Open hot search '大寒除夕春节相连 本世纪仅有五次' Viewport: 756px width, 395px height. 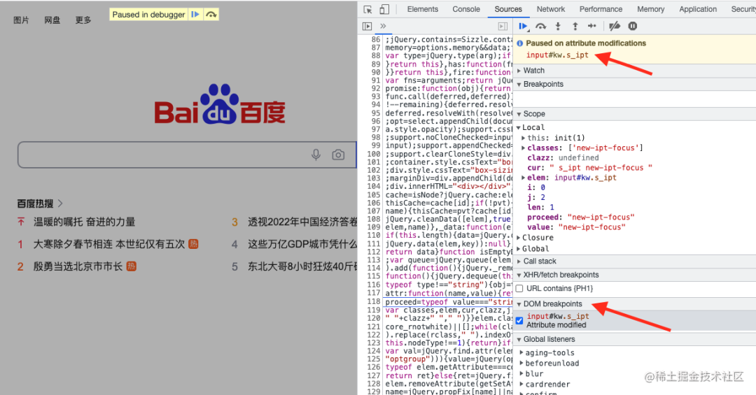109,244
